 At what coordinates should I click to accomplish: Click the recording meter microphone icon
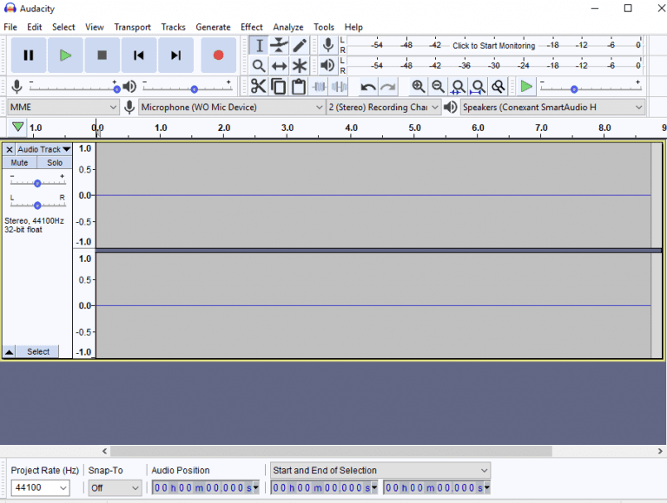tap(327, 45)
